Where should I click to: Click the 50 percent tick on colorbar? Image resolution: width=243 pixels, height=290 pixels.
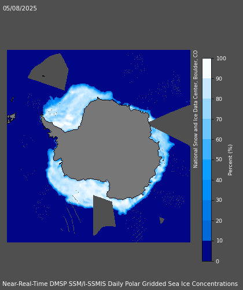coord(219,159)
